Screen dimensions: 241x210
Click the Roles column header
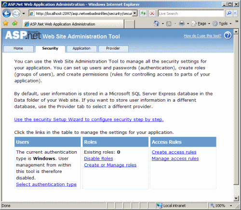pos(116,142)
